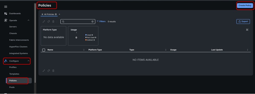Open Servers under Operate

pyautogui.click(x=13, y=27)
